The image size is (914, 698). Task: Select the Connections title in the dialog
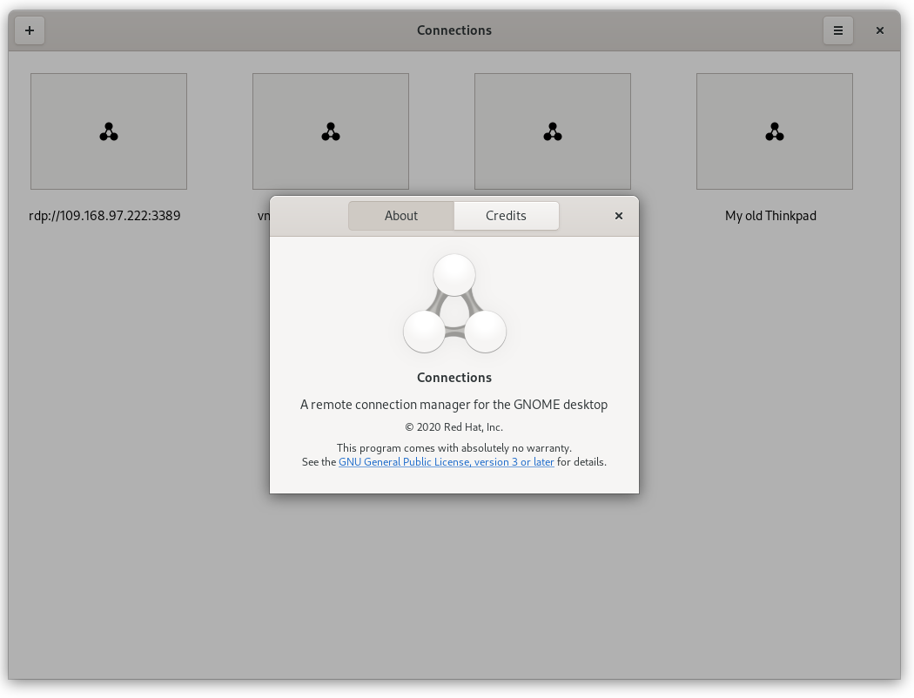[x=454, y=377]
